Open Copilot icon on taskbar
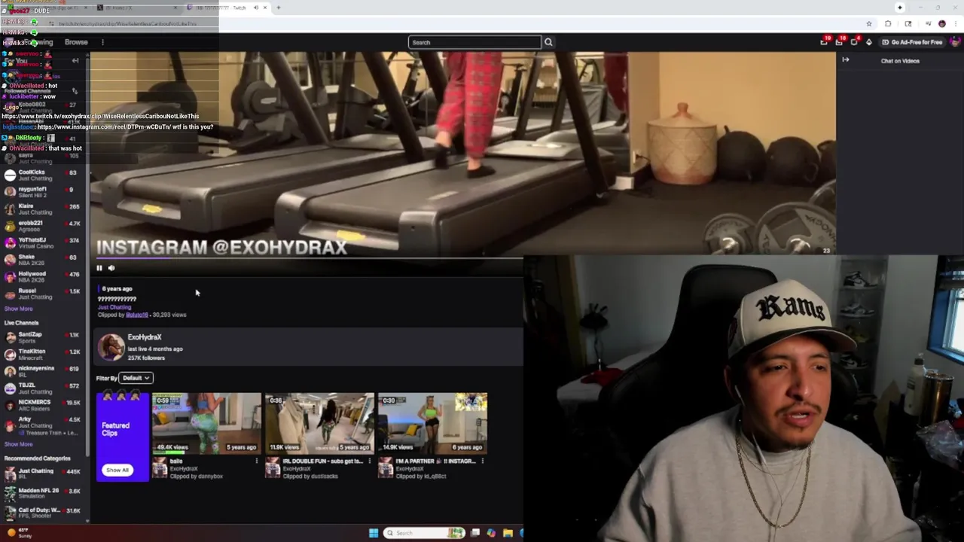 (x=491, y=533)
